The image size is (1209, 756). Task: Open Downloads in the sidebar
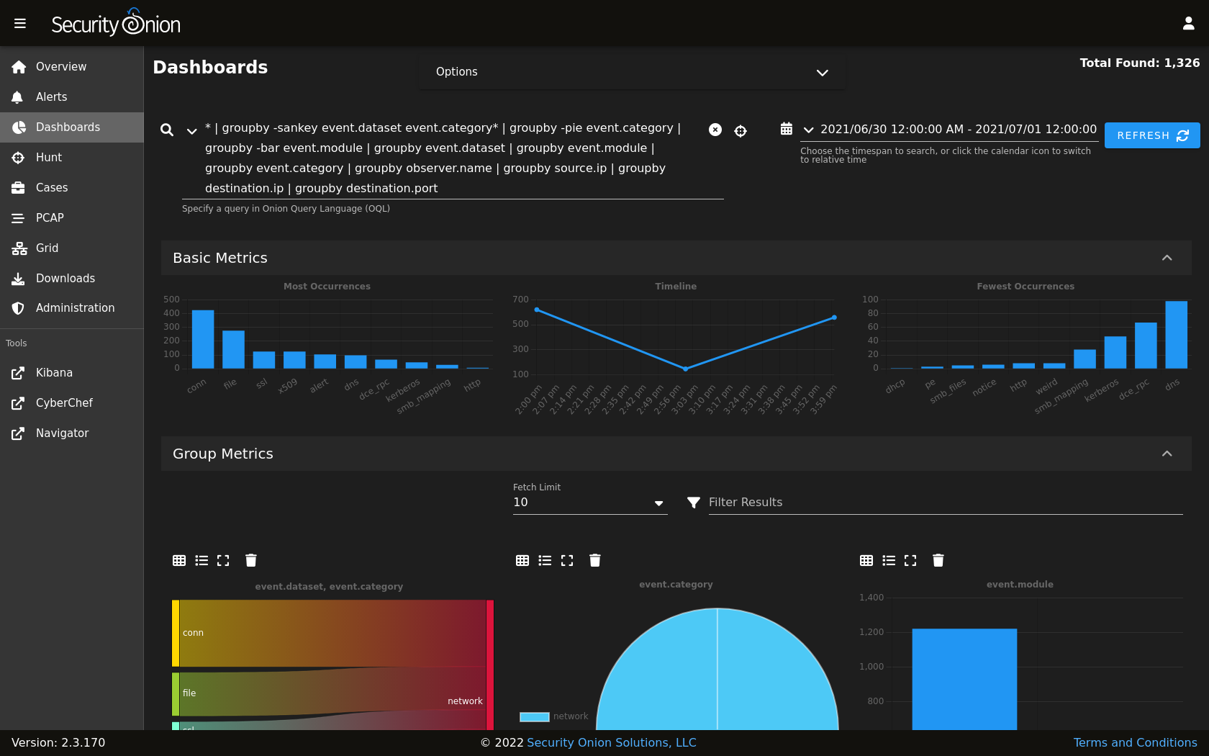pos(72,279)
